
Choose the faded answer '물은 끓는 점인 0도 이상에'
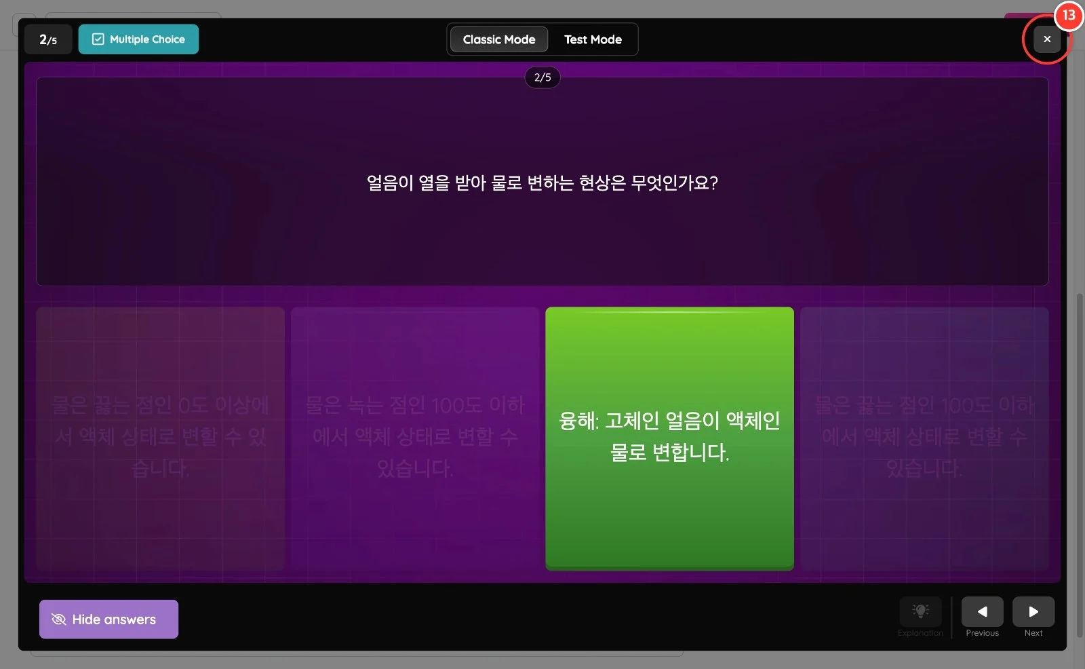[x=160, y=438]
